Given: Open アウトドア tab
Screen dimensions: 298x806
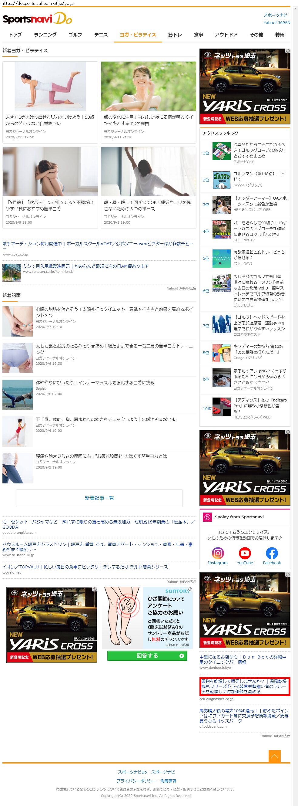Looking at the screenshot, I should click(226, 35).
